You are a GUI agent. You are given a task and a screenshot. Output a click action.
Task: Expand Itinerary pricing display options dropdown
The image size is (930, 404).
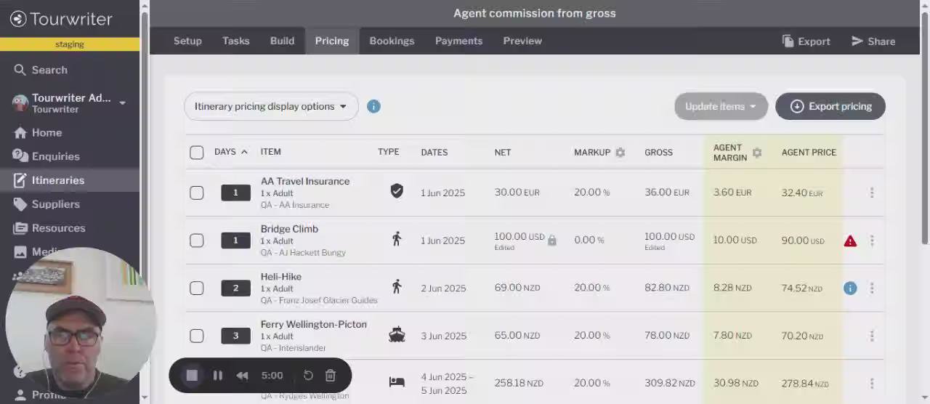click(x=271, y=107)
